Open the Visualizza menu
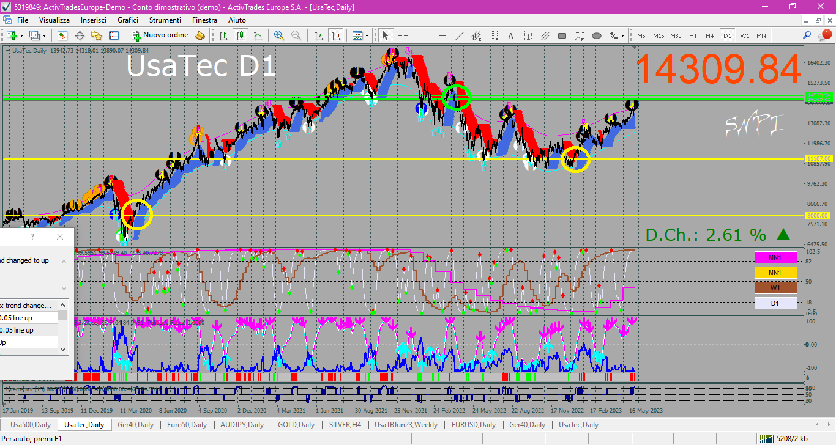The image size is (836, 445). coord(54,20)
